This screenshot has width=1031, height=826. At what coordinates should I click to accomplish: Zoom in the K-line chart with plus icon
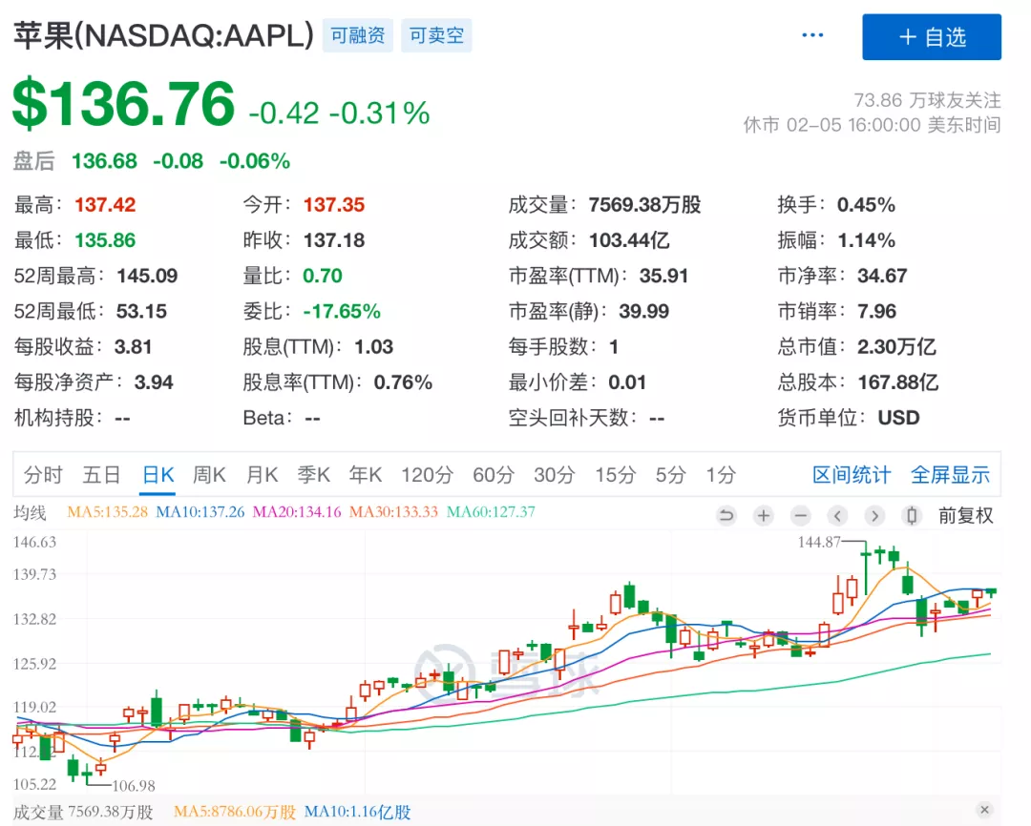(x=764, y=516)
